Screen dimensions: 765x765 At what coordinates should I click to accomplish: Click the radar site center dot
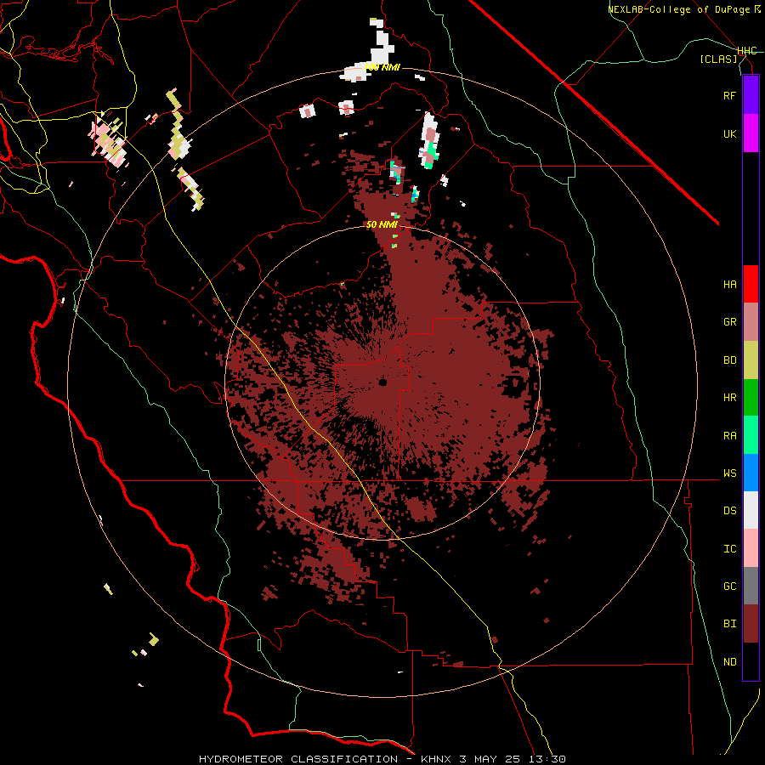382,382
